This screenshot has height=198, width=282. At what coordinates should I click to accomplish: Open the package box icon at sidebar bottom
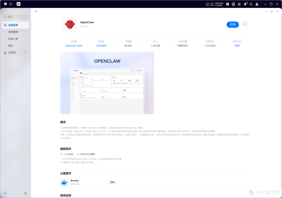[x=25, y=193]
